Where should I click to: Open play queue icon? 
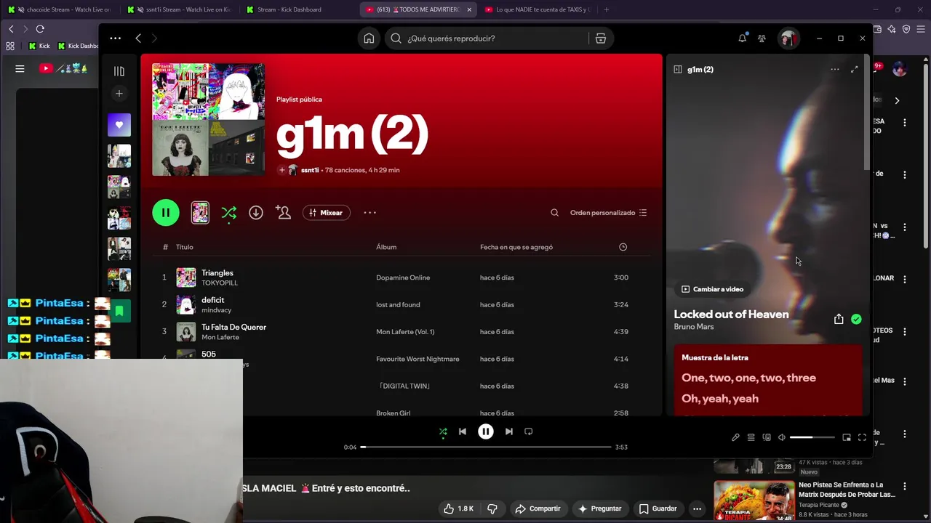pyautogui.click(x=751, y=437)
